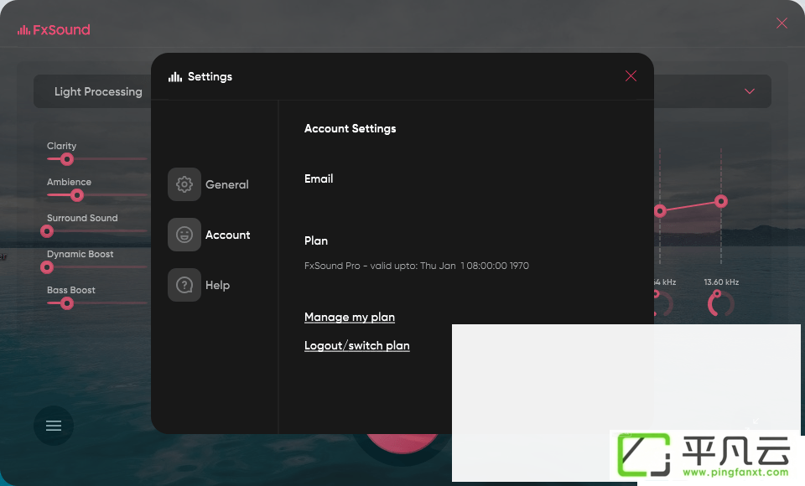Viewport: 805px width, 486px height.
Task: Adjust the Ambience slider handle
Action: click(x=77, y=195)
